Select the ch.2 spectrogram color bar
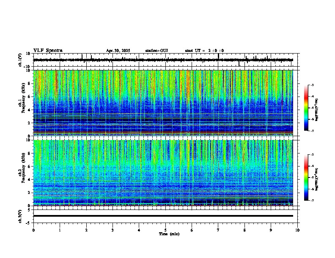The height and width of the screenshot is (258, 335). point(306,177)
